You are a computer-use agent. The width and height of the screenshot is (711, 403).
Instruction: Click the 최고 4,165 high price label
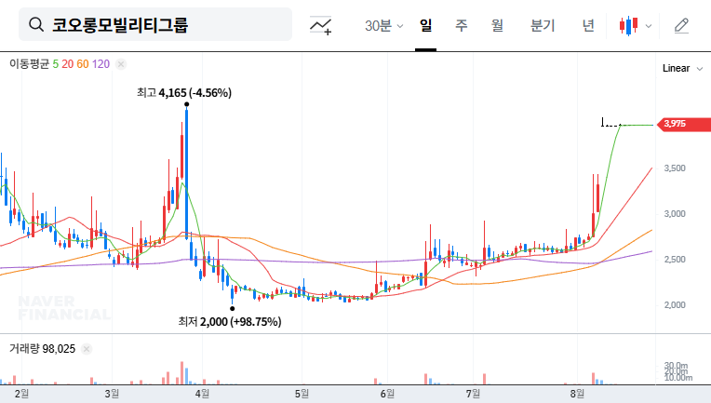coord(184,93)
